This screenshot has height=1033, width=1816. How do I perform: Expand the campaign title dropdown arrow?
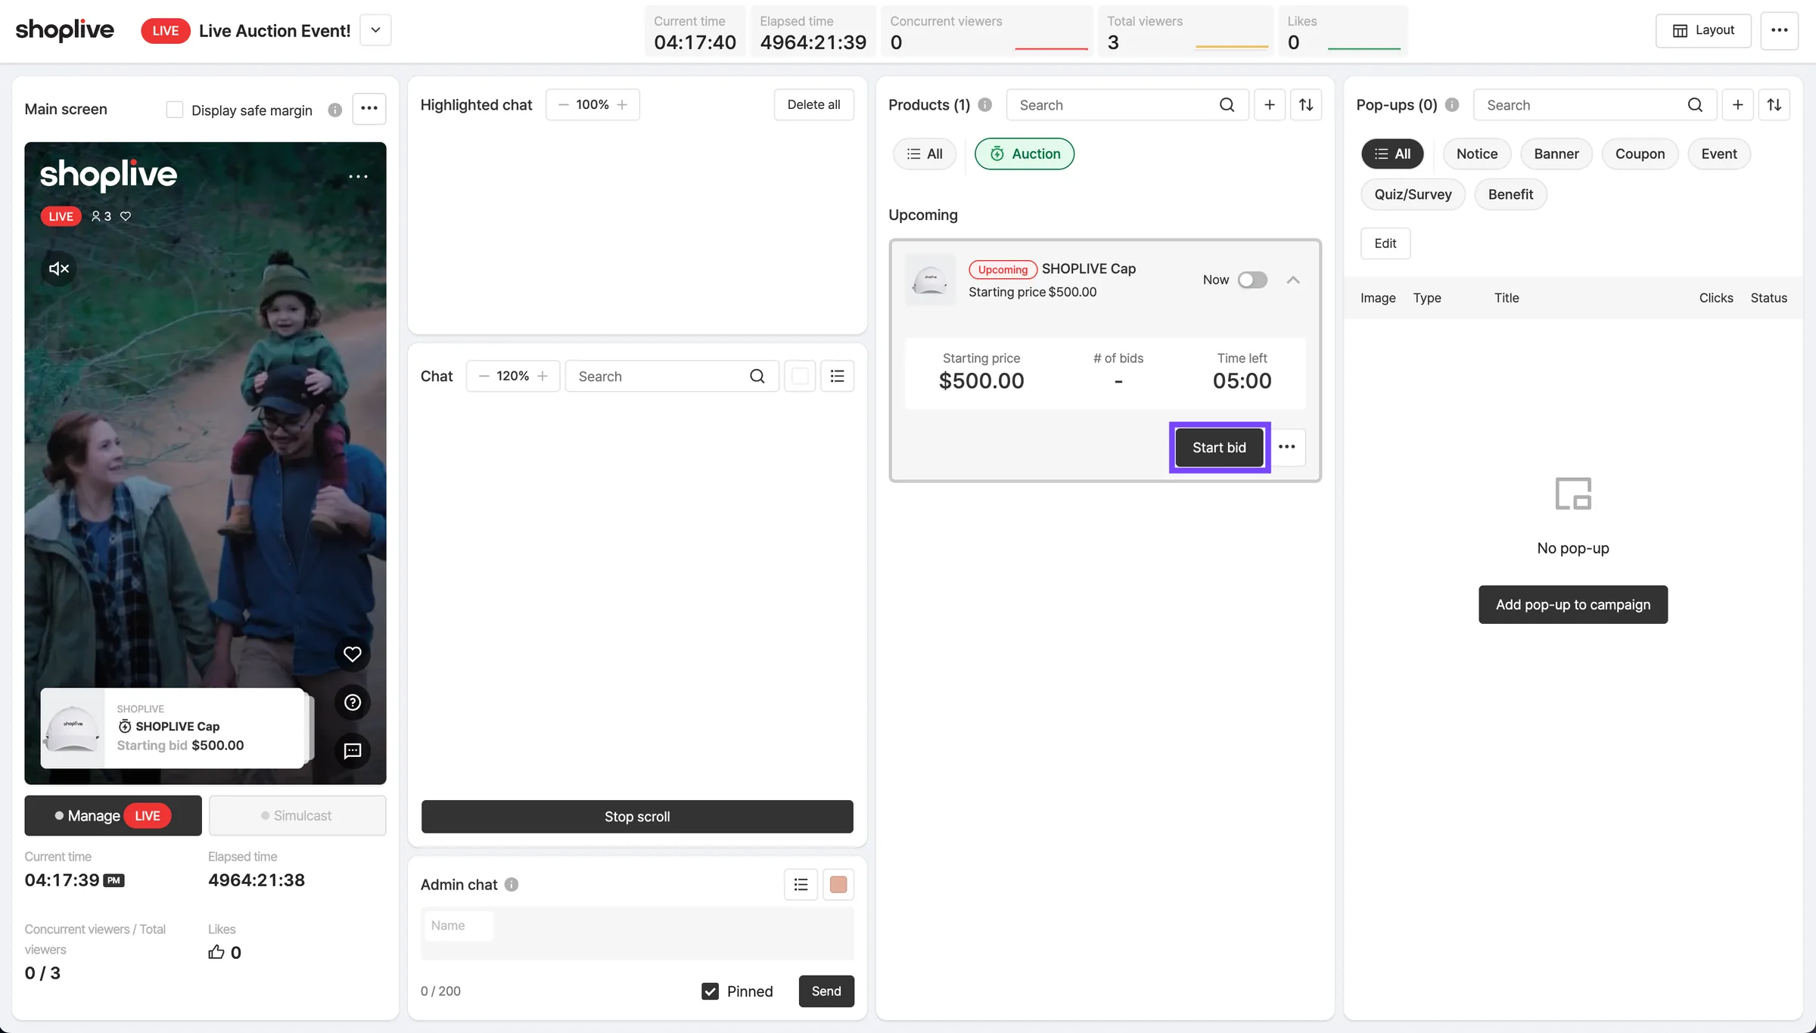point(375,30)
